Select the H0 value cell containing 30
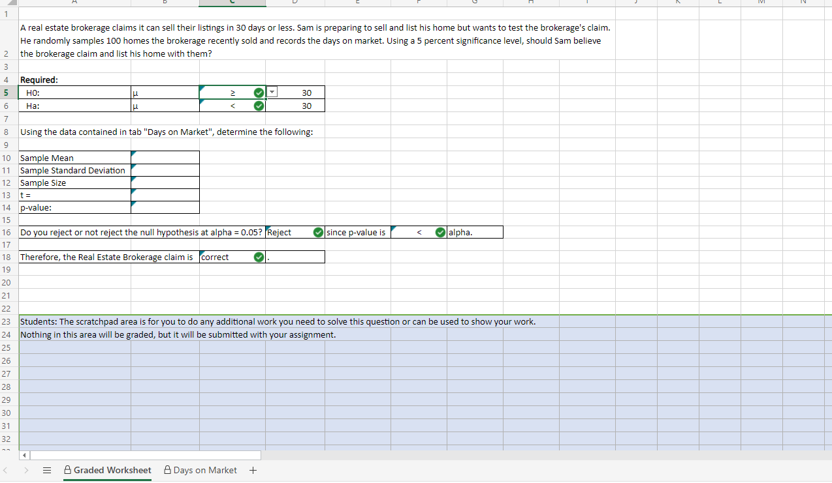Viewport: 832px width, 483px height. click(295, 93)
